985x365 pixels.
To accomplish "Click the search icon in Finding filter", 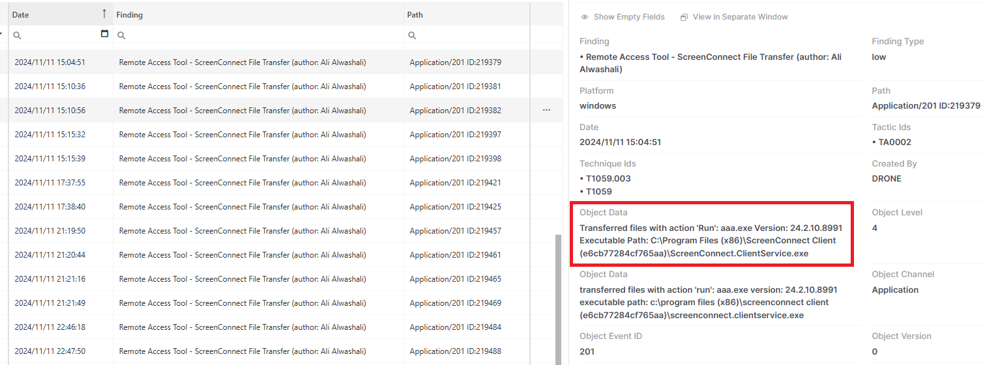I will [121, 35].
